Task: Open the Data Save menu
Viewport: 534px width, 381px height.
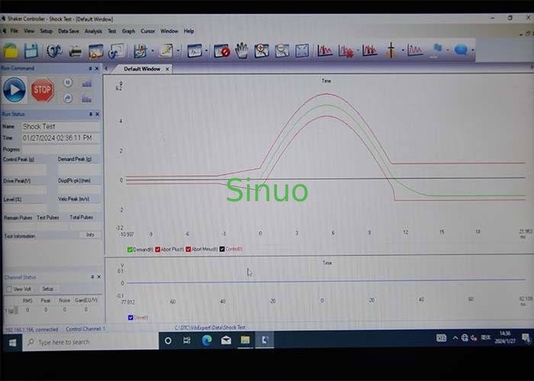Action: pyautogui.click(x=69, y=31)
